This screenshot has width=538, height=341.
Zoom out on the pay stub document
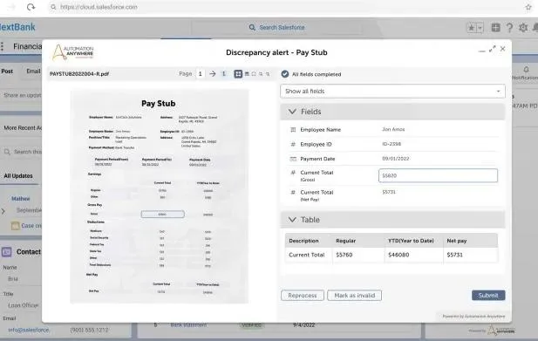pos(268,74)
